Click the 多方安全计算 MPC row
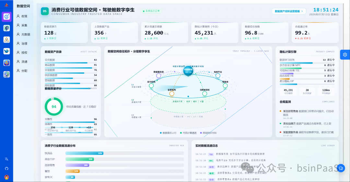 [307, 66]
